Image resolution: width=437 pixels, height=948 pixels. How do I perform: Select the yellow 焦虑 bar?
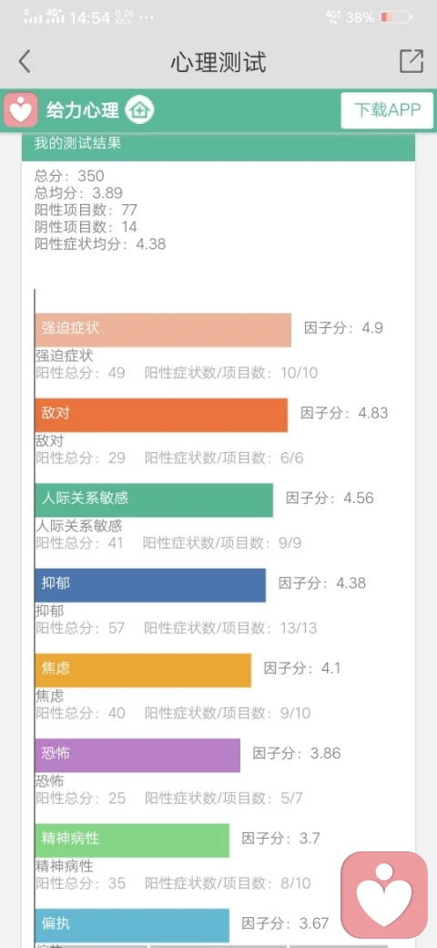click(x=143, y=670)
